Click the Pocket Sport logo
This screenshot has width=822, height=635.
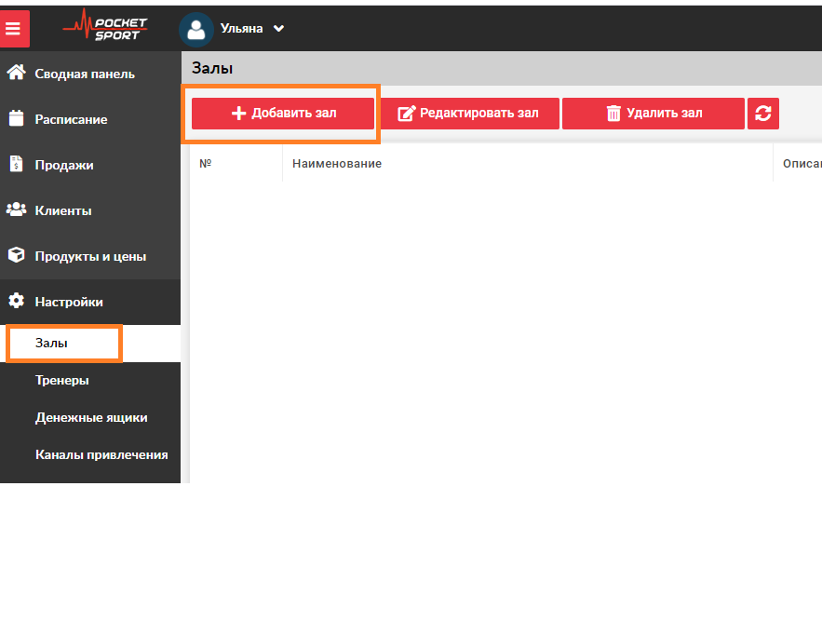click(104, 26)
